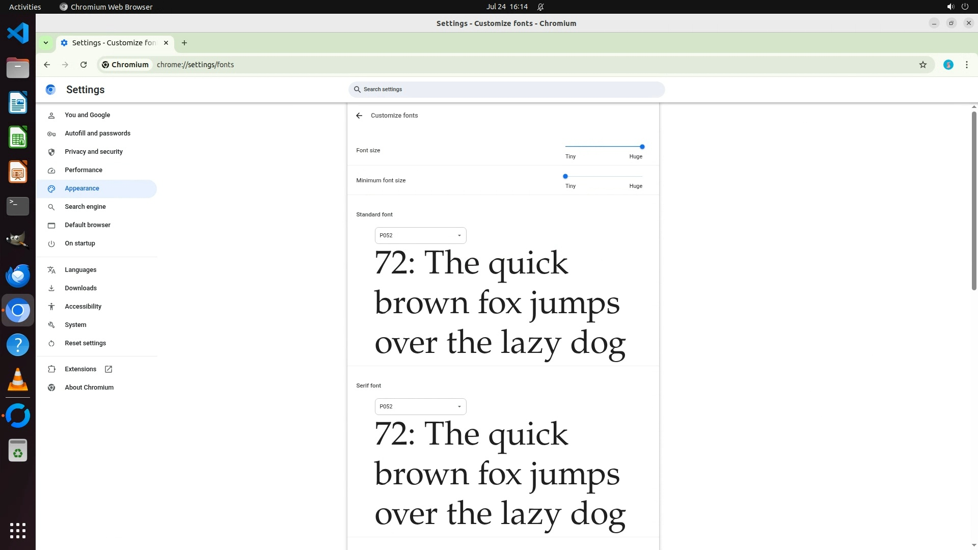Viewport: 978px width, 550px height.
Task: Click the back arrow beside Customize fonts
Action: 359,116
